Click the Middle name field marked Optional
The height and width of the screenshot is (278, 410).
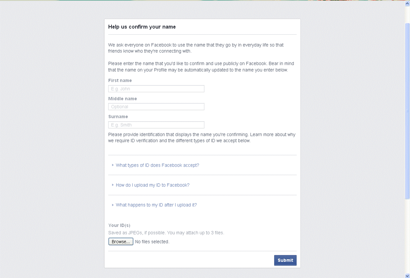point(156,107)
